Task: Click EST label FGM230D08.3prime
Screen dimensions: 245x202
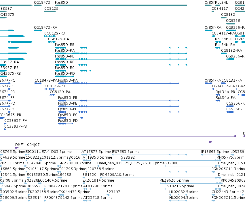Action: [74, 163]
